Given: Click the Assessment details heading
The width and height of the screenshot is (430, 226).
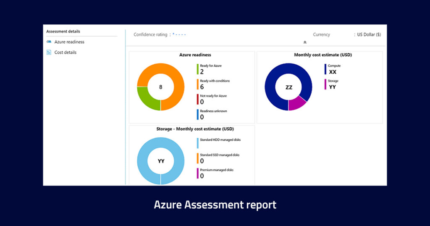Looking at the screenshot, I should (x=63, y=32).
